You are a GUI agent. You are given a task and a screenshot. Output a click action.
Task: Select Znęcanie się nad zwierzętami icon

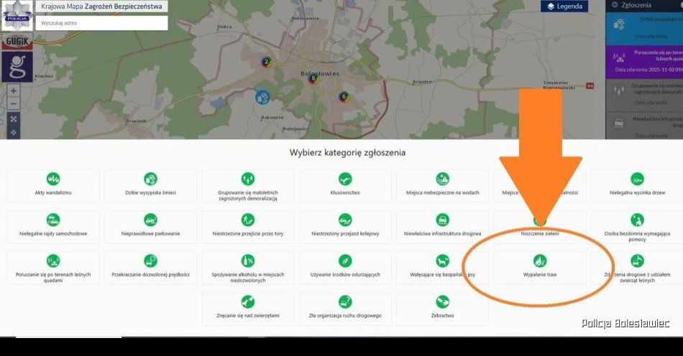(248, 301)
